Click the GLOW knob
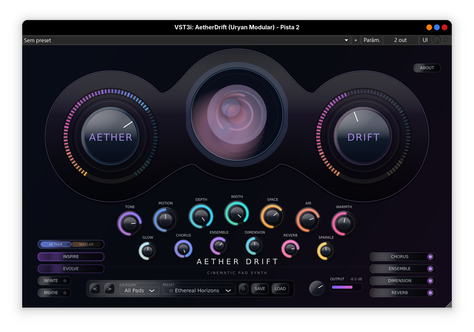The image size is (474, 332). click(x=147, y=251)
